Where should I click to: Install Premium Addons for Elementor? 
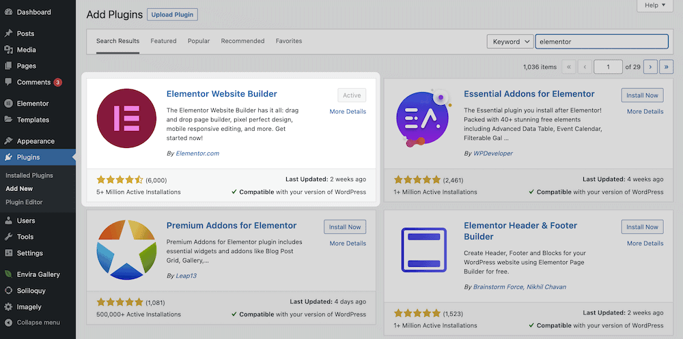pos(344,226)
